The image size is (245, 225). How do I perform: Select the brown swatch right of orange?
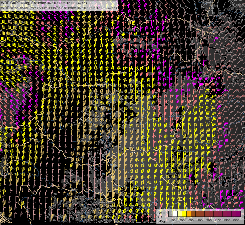click(x=193, y=214)
